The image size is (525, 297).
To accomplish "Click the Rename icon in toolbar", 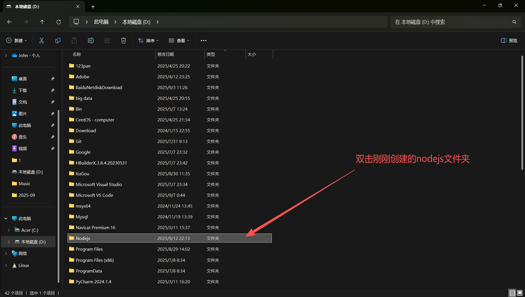I will 91,41.
